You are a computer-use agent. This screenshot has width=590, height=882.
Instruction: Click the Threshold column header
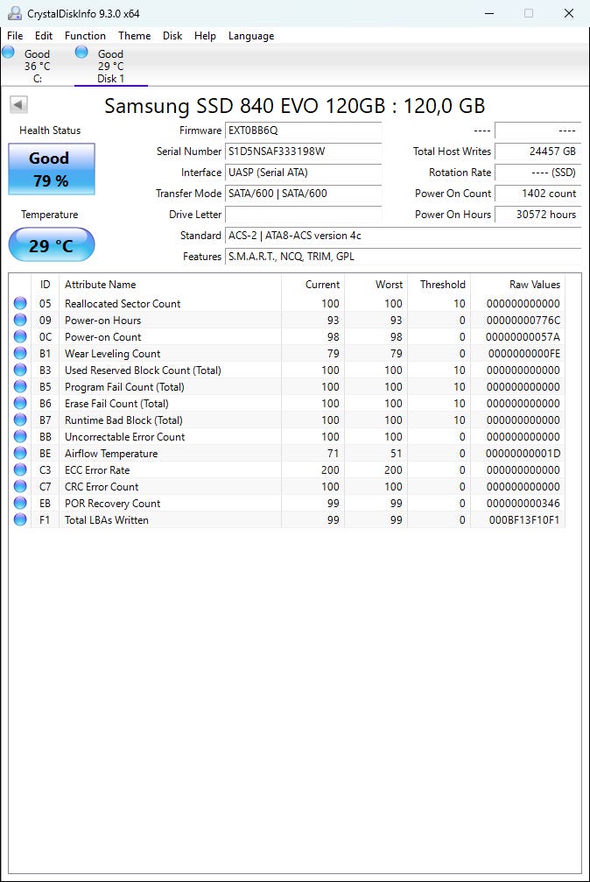tap(439, 285)
